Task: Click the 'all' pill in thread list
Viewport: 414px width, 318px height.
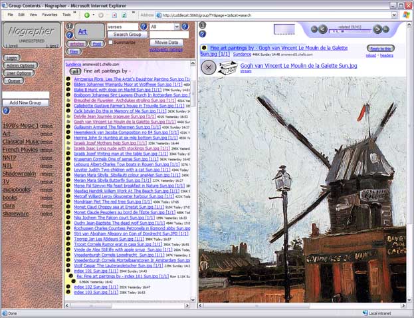Action: 75,71
